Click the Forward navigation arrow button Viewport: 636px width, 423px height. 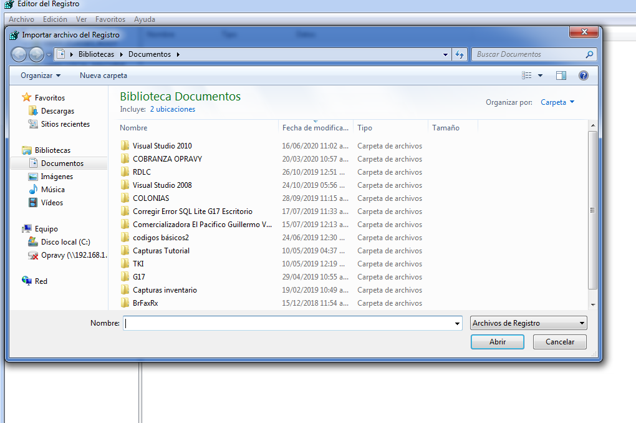click(x=36, y=54)
